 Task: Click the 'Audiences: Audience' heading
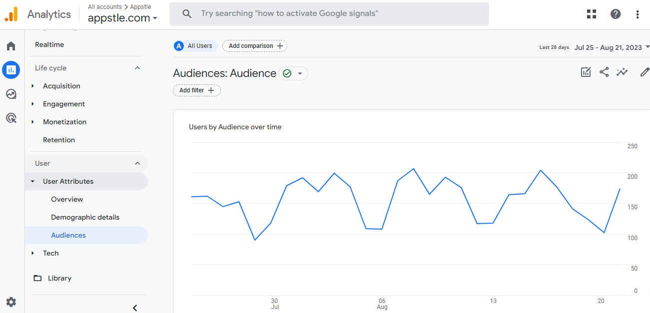[225, 73]
